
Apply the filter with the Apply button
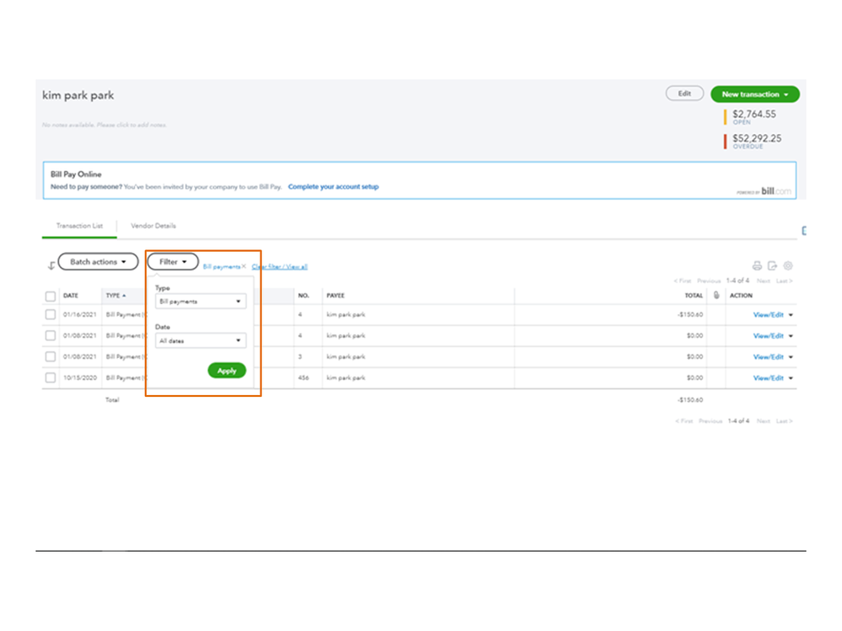tap(227, 371)
